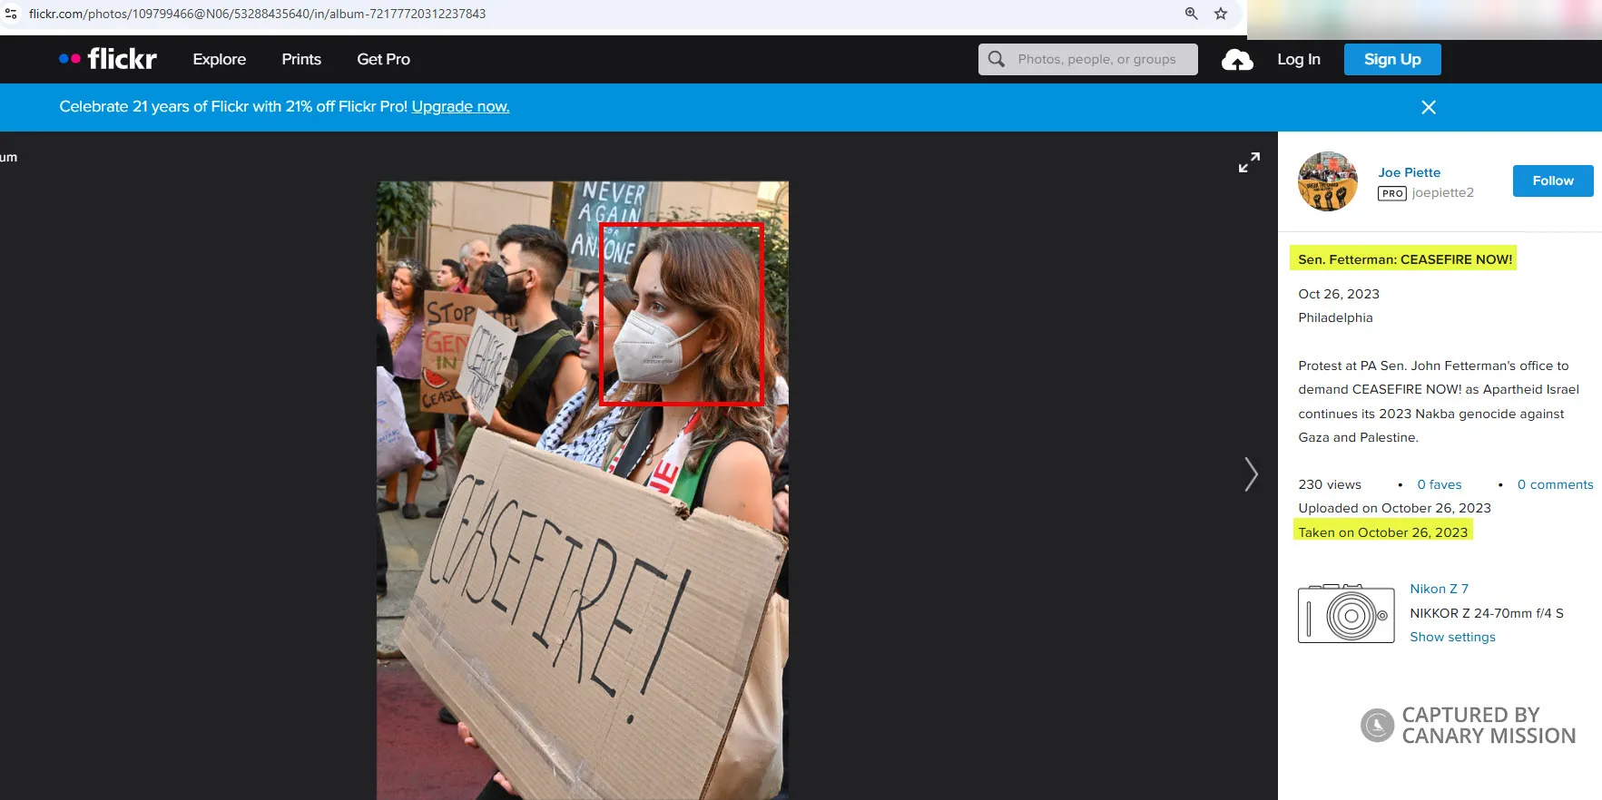Open site information icon in address bar
The width and height of the screenshot is (1602, 800).
click(x=11, y=14)
